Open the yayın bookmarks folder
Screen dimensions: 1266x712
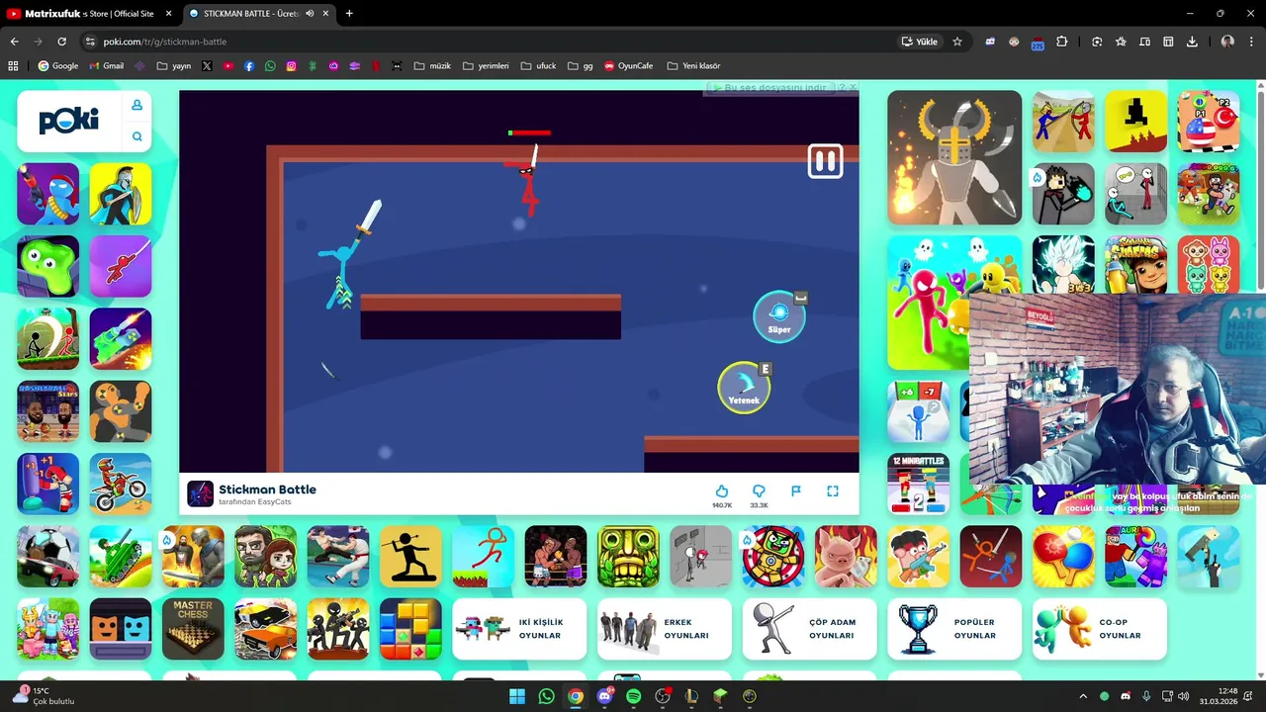pyautogui.click(x=174, y=66)
